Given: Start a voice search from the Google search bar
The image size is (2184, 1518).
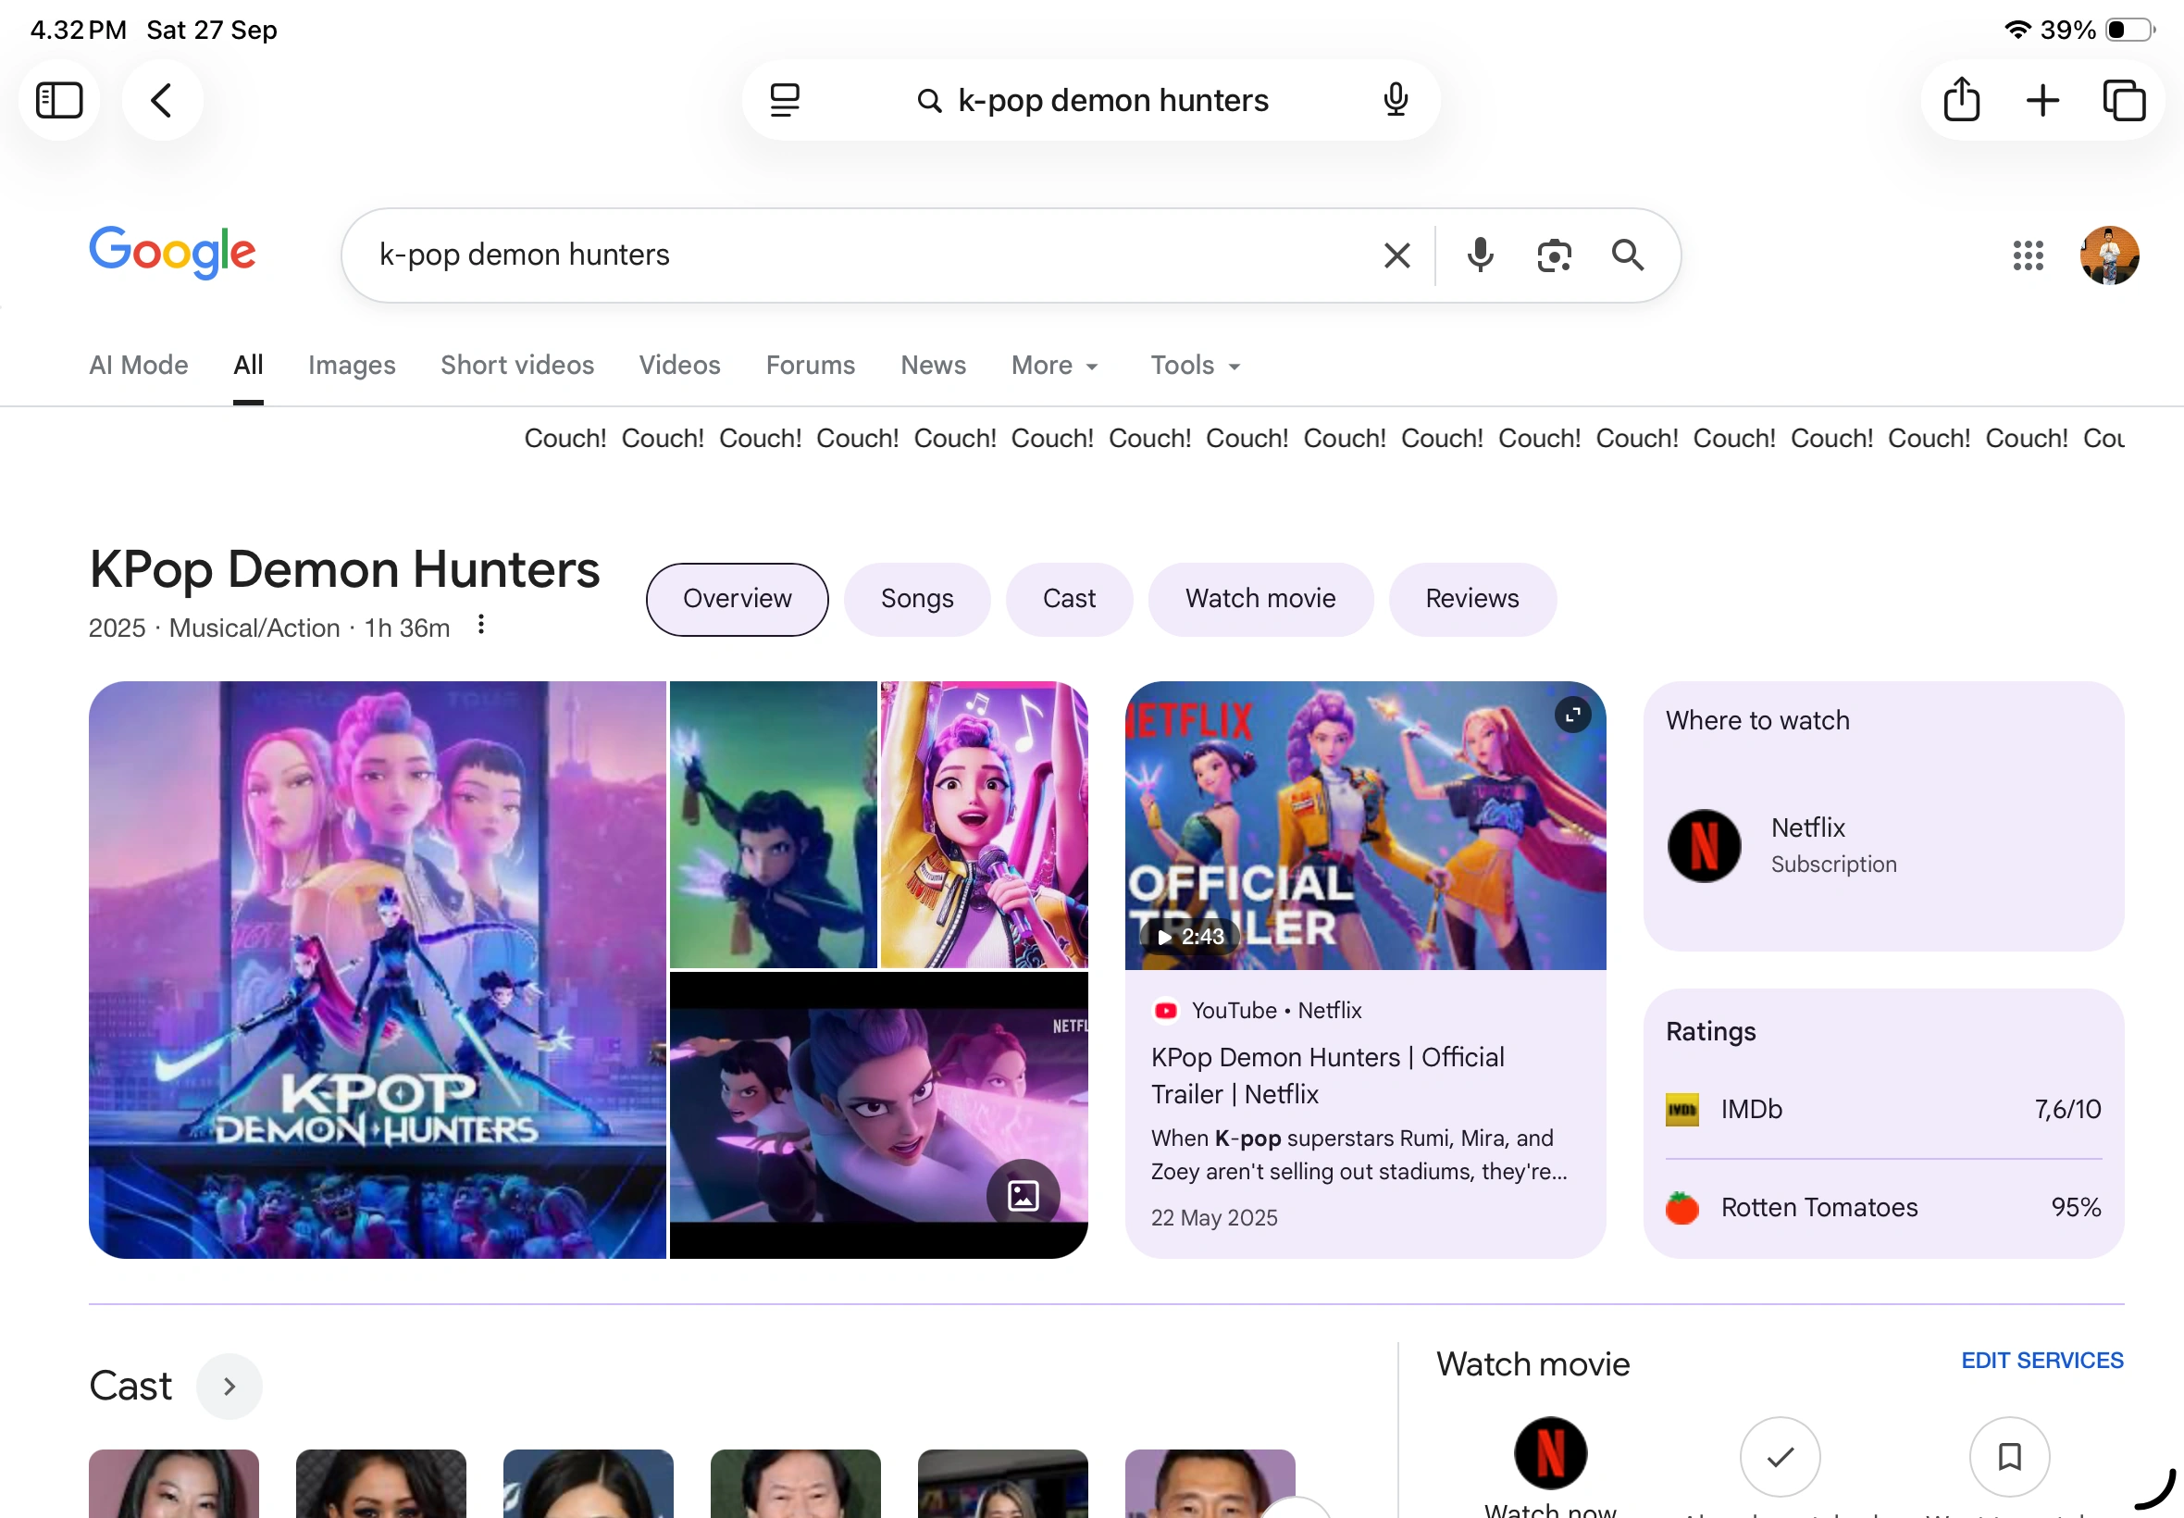Looking at the screenshot, I should 1480,255.
